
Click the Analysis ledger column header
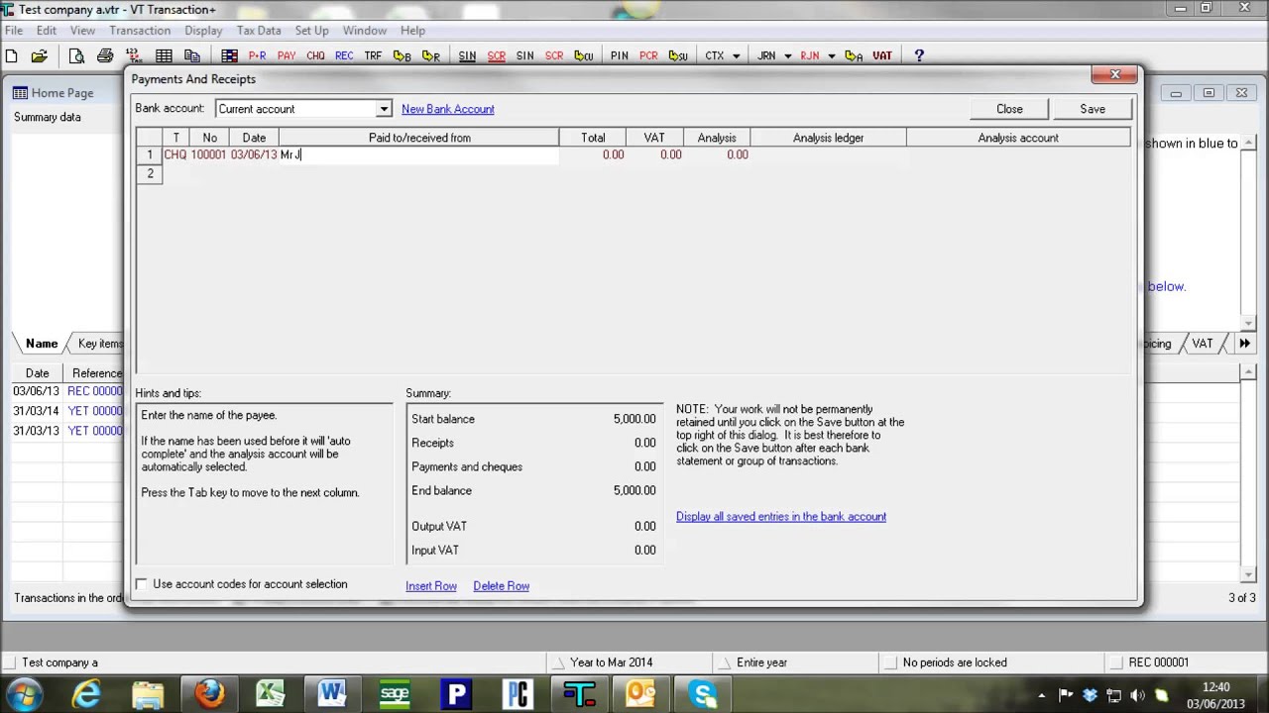828,138
